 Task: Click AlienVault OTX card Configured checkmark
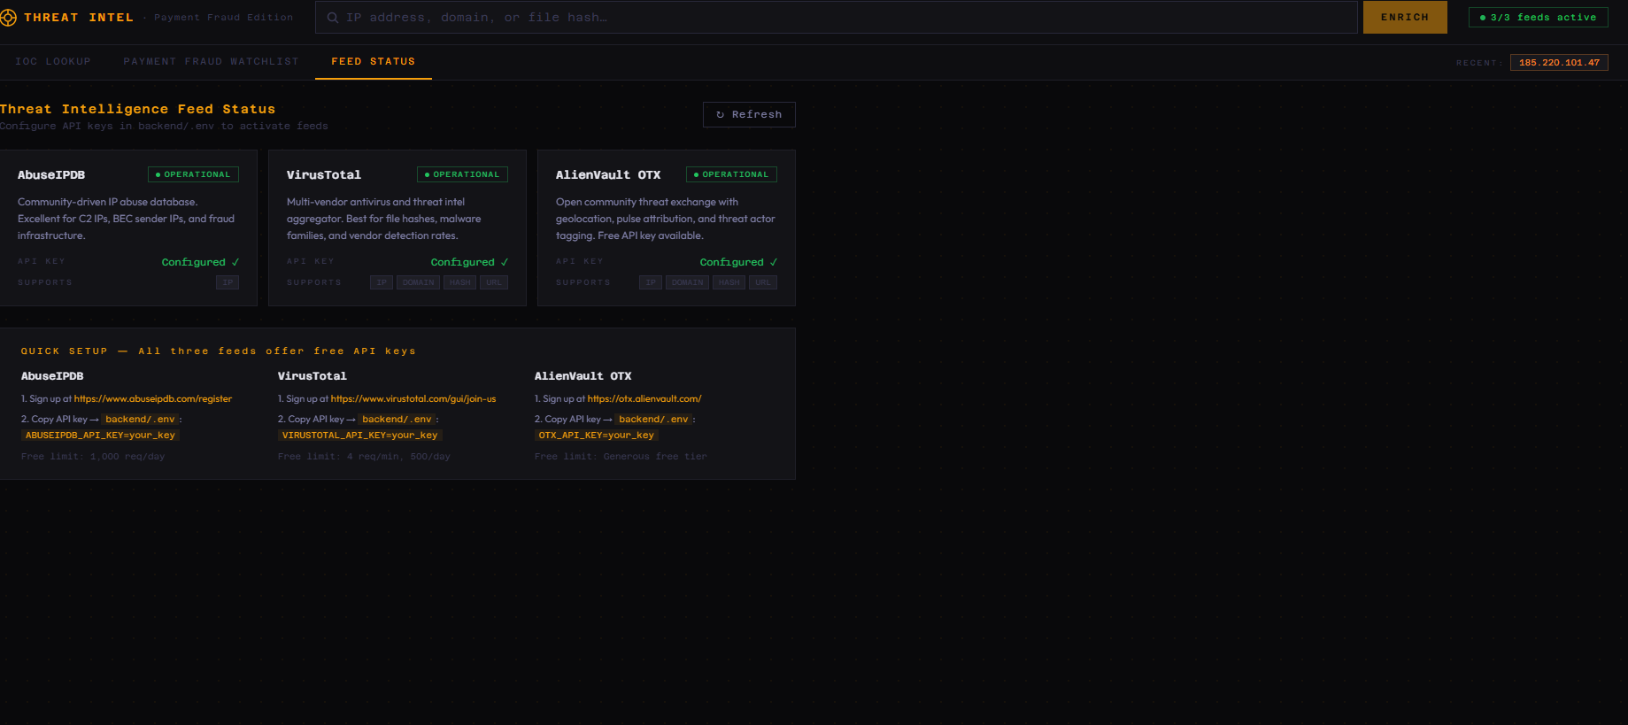coord(738,262)
